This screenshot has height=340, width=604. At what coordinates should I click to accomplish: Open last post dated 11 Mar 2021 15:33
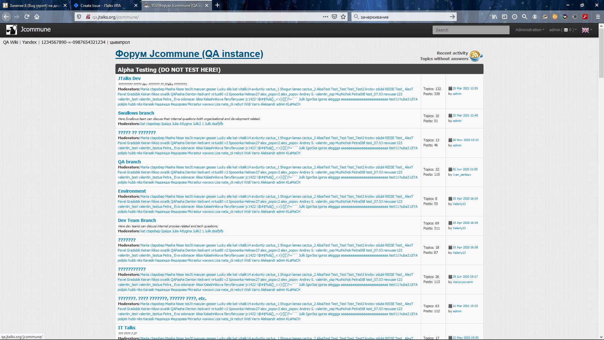tap(465, 306)
